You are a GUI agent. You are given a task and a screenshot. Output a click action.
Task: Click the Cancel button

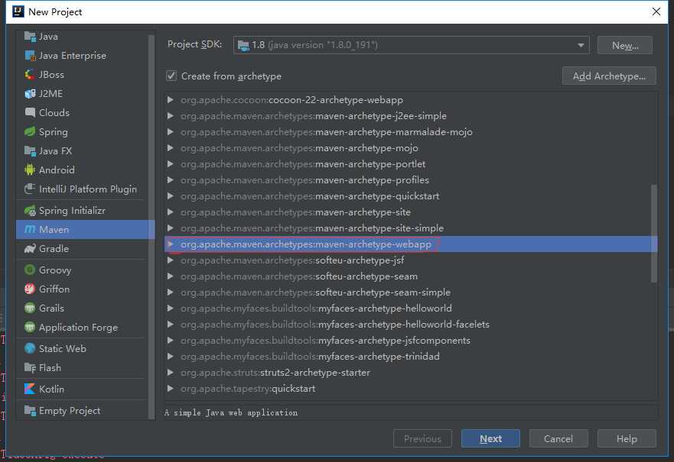pyautogui.click(x=558, y=438)
